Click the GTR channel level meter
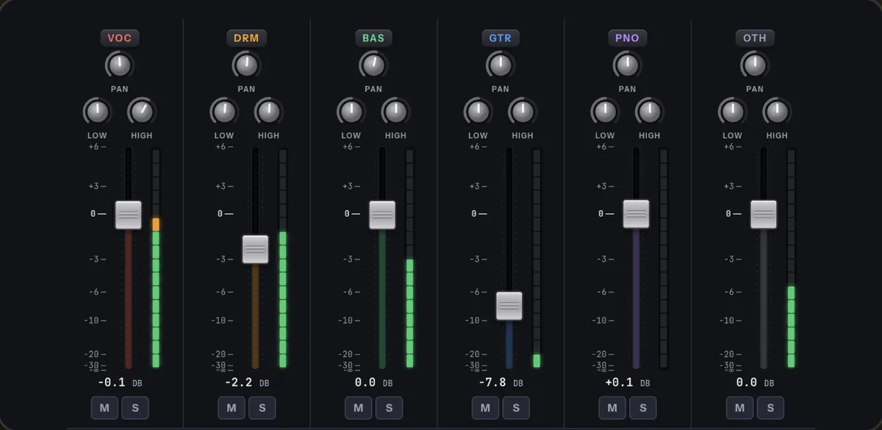 tap(537, 258)
